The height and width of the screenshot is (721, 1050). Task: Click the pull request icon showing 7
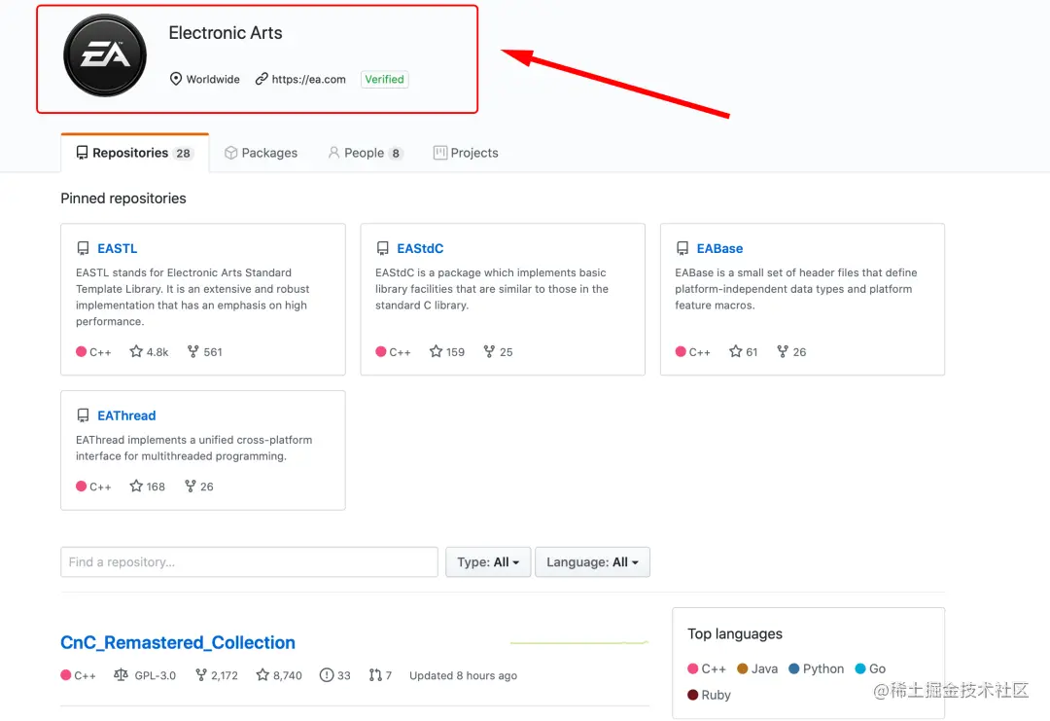point(375,674)
